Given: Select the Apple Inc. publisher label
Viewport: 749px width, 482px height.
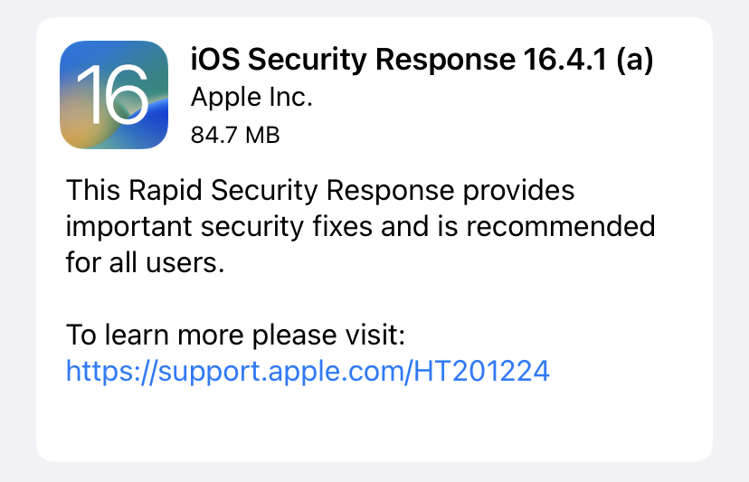Looking at the screenshot, I should 251,98.
